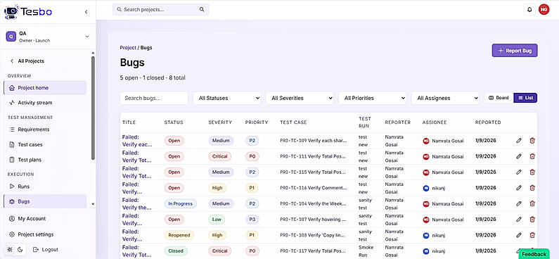Open bug titled Failed: Verify eac...
The width and height of the screenshot is (559, 259).
[x=137, y=141]
